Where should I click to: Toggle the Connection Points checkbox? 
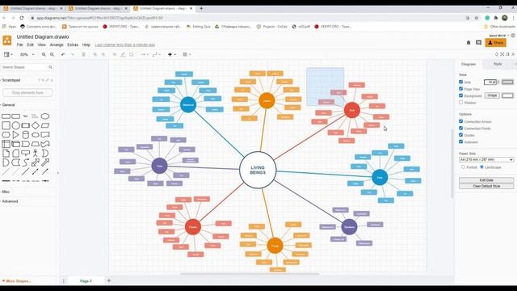click(461, 128)
